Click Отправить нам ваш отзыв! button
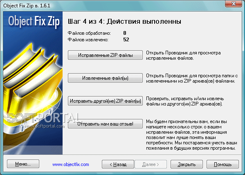 (x=105, y=124)
